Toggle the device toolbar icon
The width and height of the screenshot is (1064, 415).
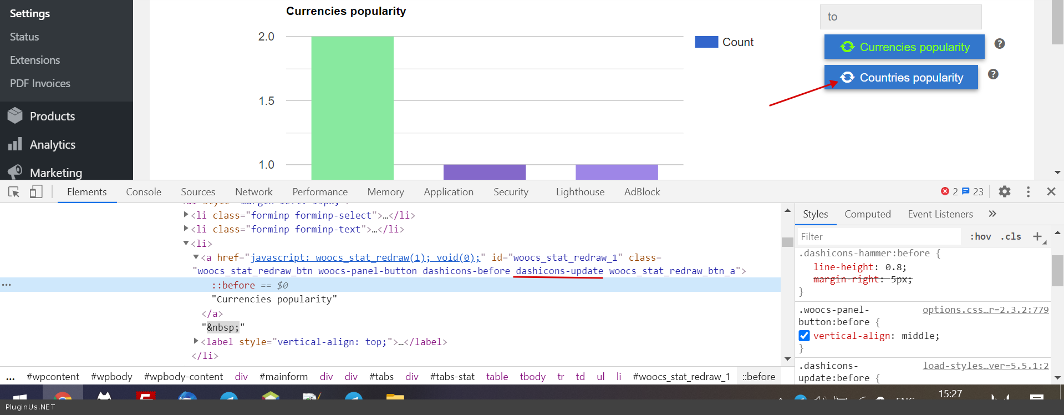point(36,192)
